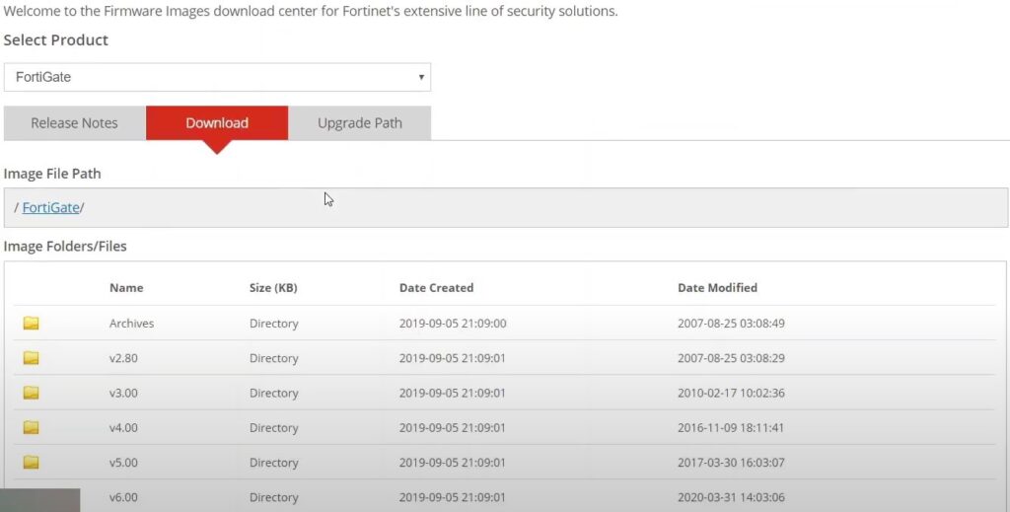Open the v2.80 folder icon

(31, 357)
